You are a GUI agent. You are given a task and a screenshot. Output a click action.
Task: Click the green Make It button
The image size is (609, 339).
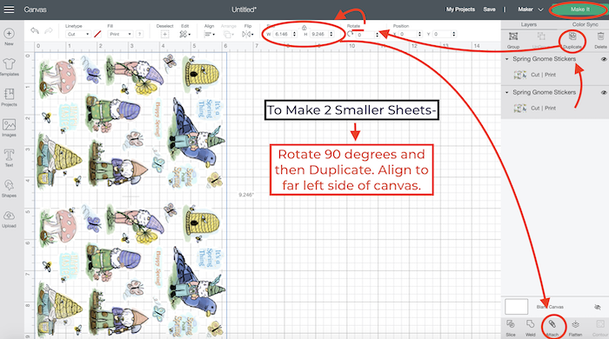tap(579, 10)
